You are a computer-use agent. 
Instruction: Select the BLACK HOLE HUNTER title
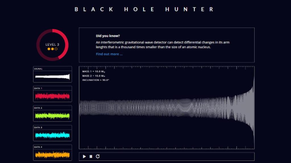pyautogui.click(x=144, y=9)
